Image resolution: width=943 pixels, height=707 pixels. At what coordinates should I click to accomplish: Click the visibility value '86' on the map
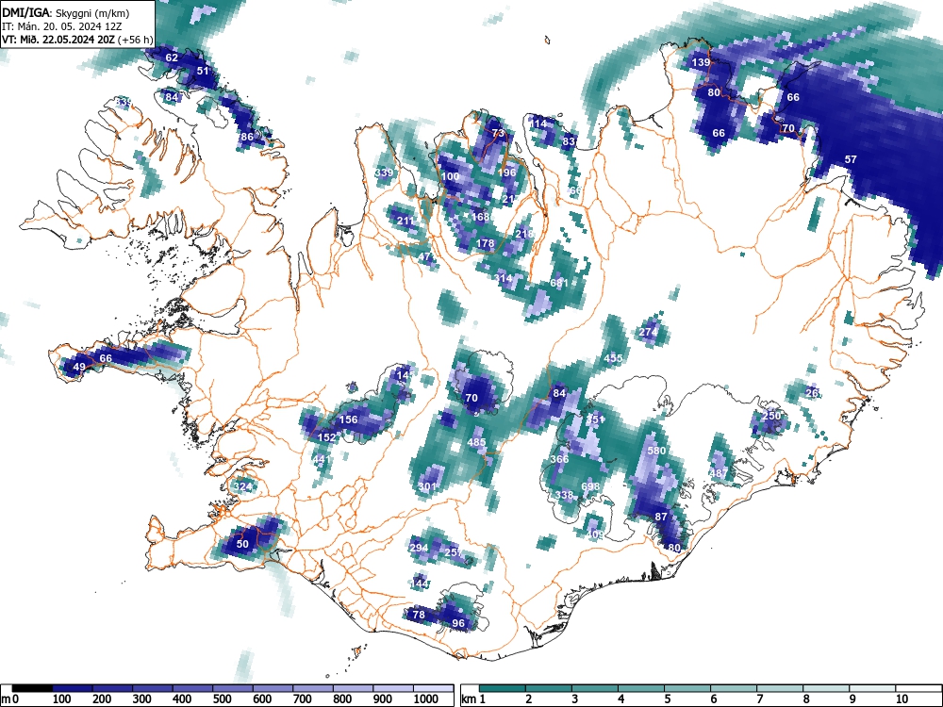click(x=246, y=137)
